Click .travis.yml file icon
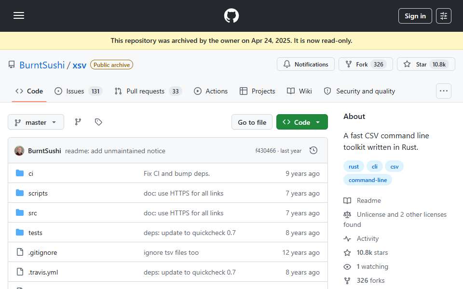Screen dimensions: 463x289 pyautogui.click(x=20, y=272)
